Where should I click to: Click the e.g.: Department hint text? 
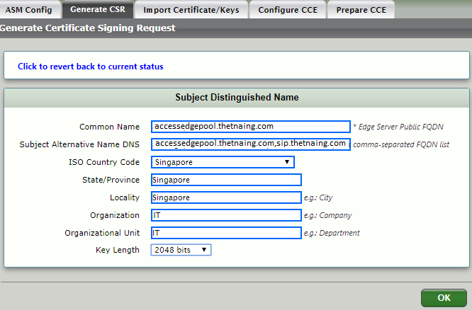332,233
